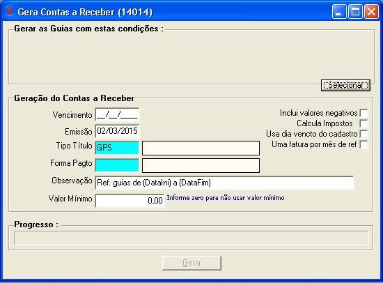Click the red app icon in title bar
Screen dimensions: 383x283
[10, 11]
